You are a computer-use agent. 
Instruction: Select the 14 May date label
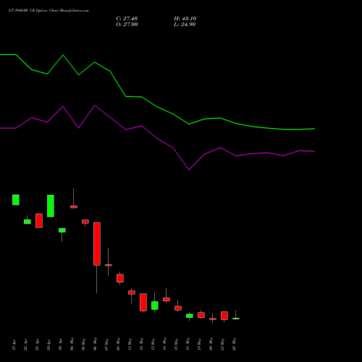point(164,344)
